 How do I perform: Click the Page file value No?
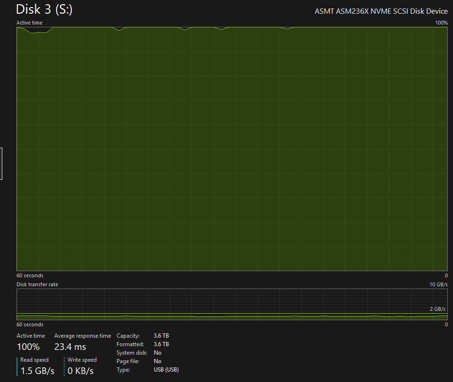pos(158,361)
